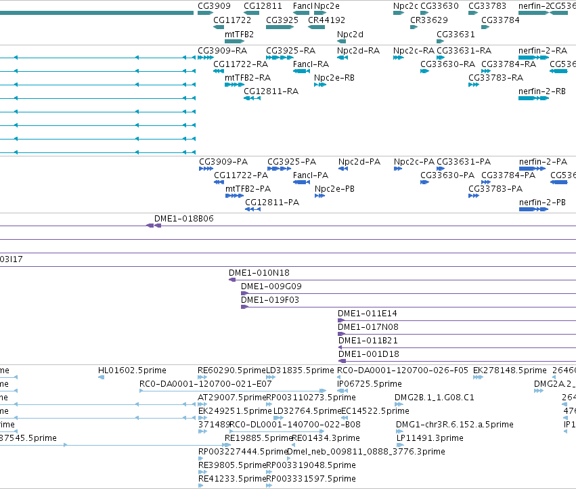
Task: Select the nerfin-2-PB protein feature
Action: pos(534,209)
